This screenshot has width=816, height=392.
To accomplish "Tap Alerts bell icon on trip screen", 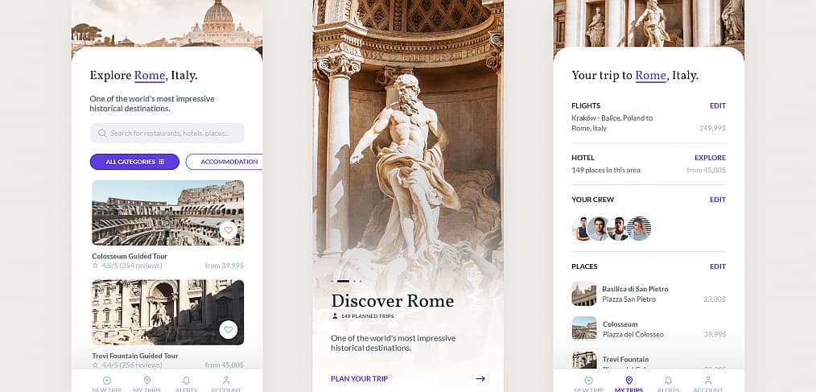I will (668, 381).
